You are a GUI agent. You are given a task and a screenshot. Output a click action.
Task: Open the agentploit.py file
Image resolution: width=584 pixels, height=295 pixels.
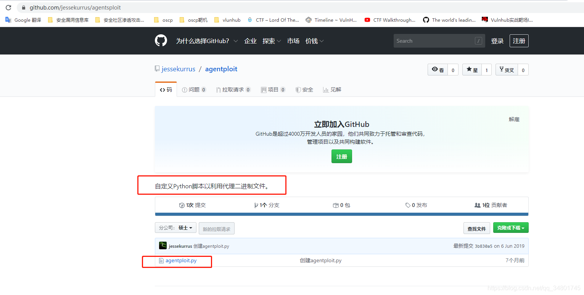pos(181,261)
